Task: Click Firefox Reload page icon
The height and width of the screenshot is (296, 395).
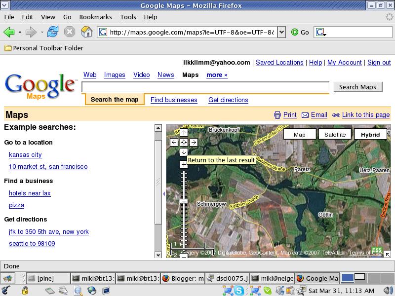Action: tap(53, 32)
